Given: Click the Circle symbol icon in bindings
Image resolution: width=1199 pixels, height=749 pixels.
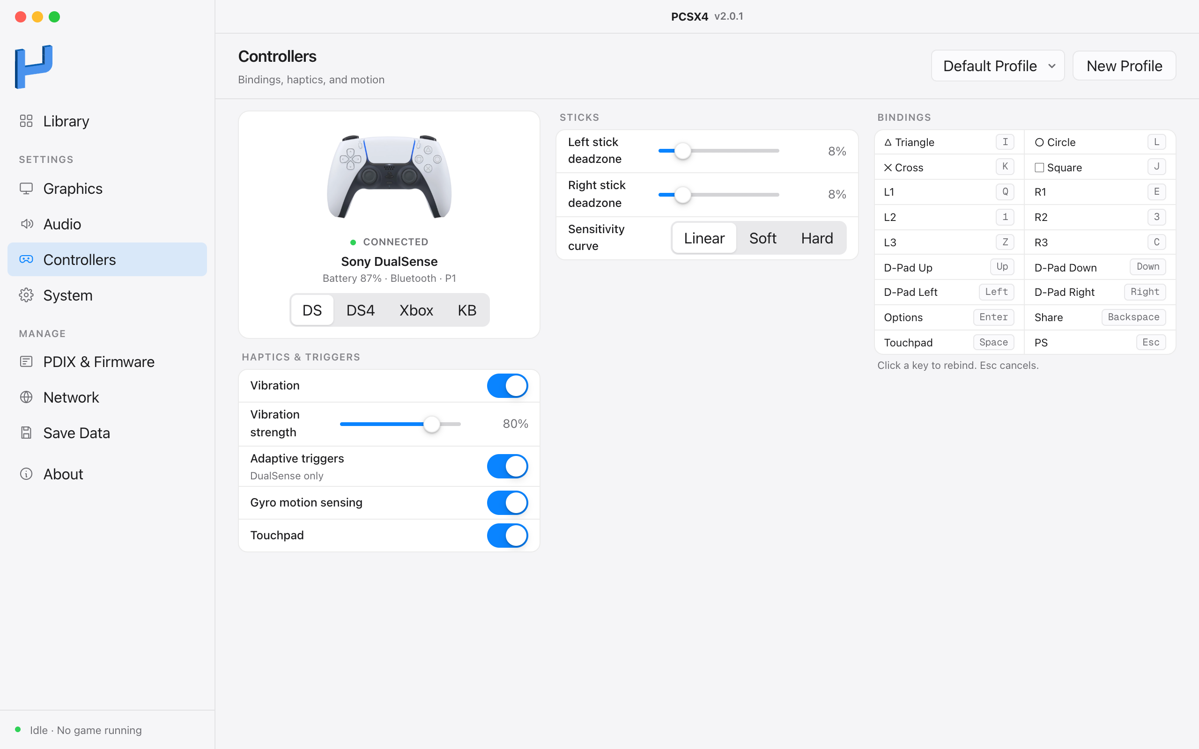Looking at the screenshot, I should [1039, 142].
